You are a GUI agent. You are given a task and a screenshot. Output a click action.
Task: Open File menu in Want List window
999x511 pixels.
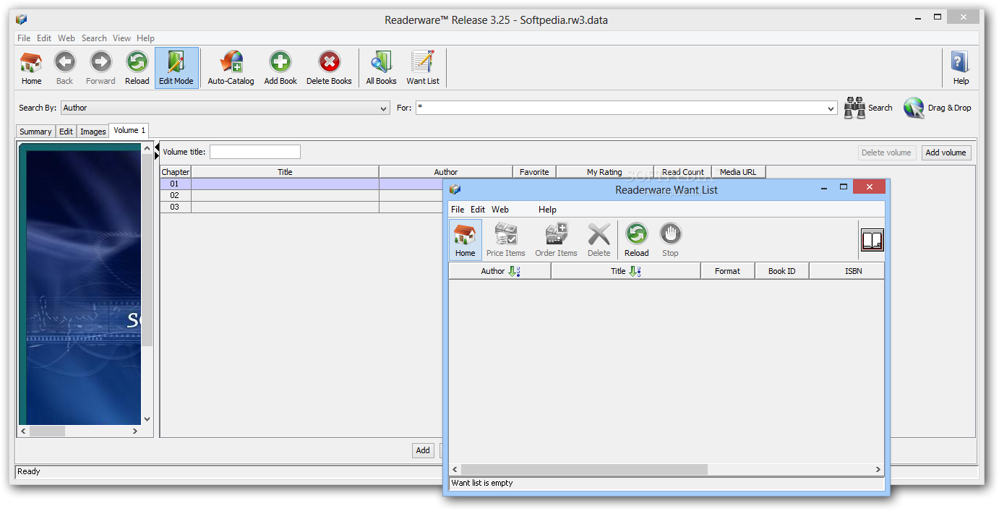[458, 210]
